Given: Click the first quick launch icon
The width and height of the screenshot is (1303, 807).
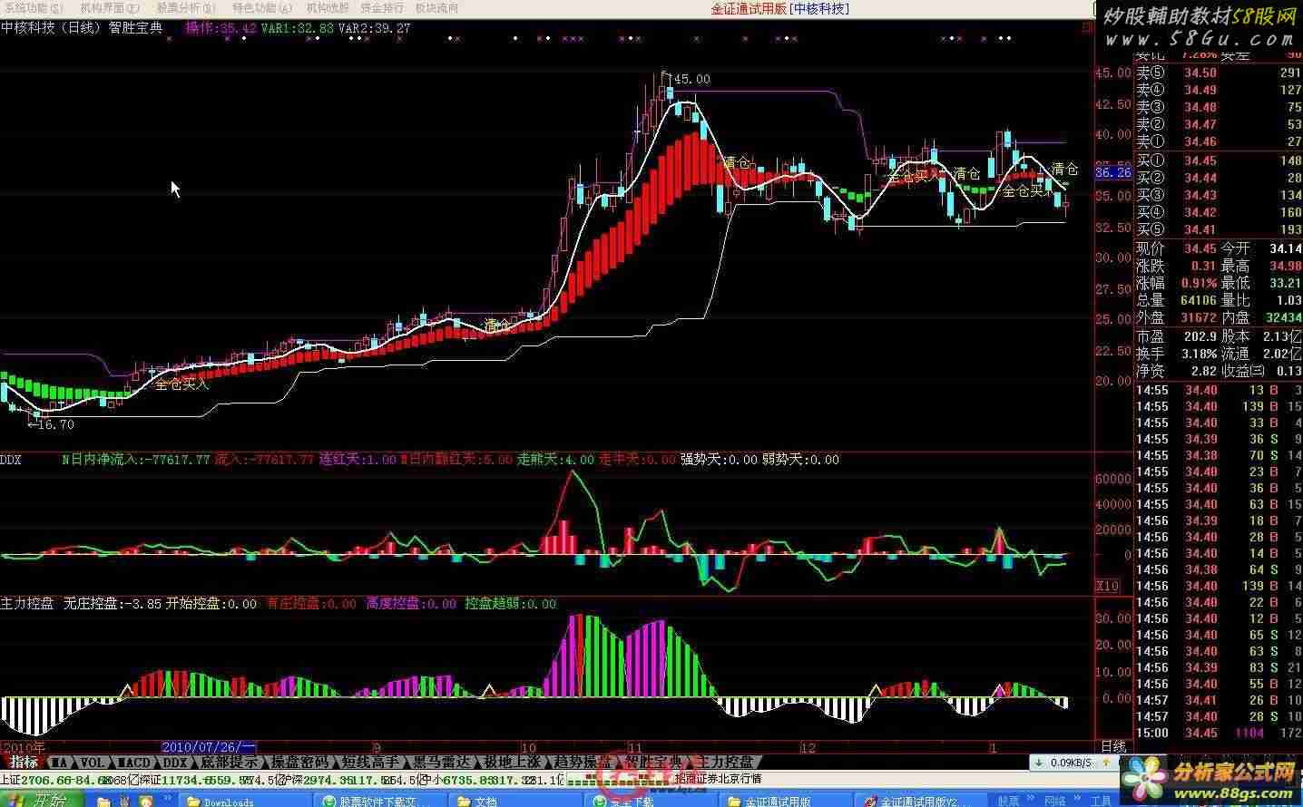Looking at the screenshot, I should pyautogui.click(x=104, y=801).
